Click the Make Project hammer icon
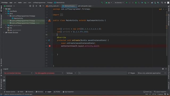Screen dimensions: 170x96 [102, 3]
